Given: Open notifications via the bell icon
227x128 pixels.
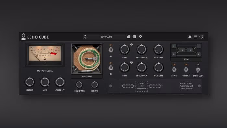Looking at the screenshot, I should [x=190, y=37].
